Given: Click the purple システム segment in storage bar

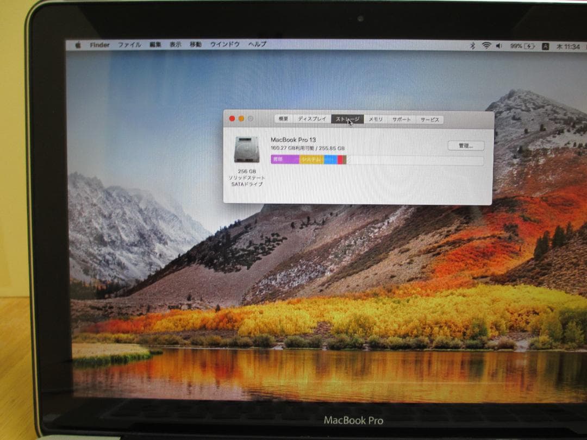Looking at the screenshot, I should click(311, 160).
